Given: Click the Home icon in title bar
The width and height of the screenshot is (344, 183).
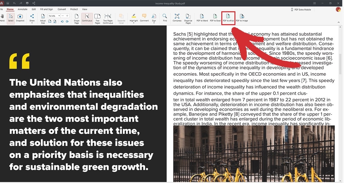Looking at the screenshot, I should 1,3.
